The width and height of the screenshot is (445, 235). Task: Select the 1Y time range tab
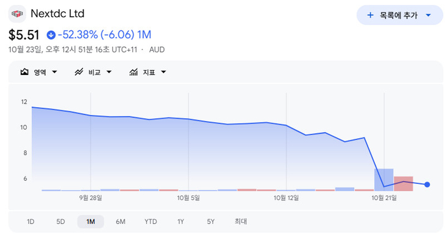coord(181,222)
